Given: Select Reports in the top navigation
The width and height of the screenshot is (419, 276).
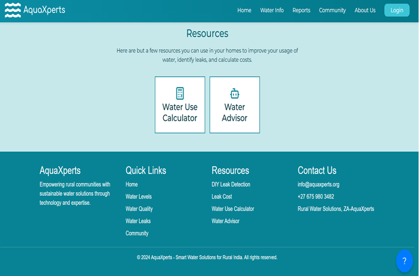Looking at the screenshot, I should pos(301,10).
